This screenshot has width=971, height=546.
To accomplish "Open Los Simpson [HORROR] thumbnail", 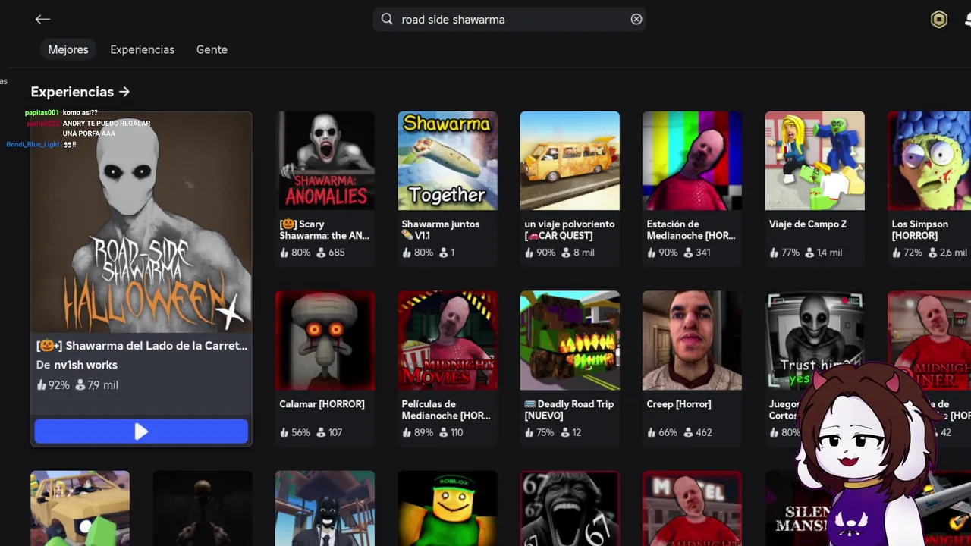I will pyautogui.click(x=929, y=161).
